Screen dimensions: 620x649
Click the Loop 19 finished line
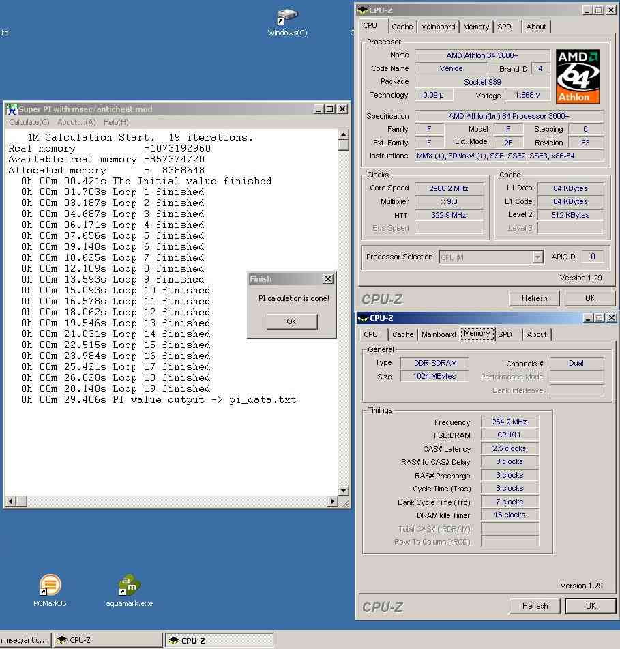[116, 389]
